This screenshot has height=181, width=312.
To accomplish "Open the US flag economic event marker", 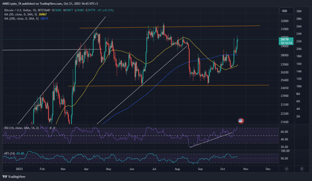I will click(x=241, y=121).
